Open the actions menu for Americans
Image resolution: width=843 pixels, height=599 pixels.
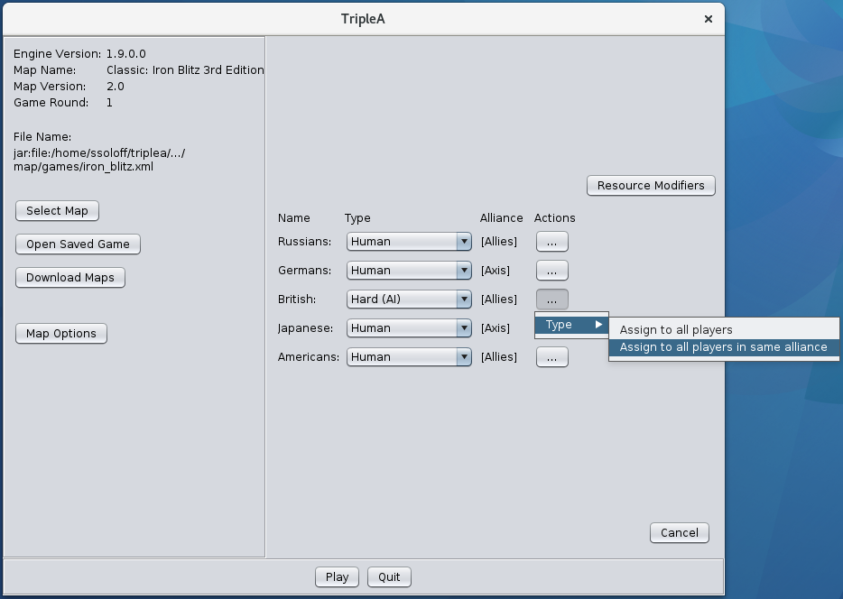(x=552, y=357)
